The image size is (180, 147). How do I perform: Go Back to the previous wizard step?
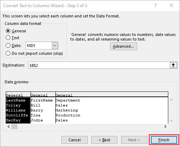tap(104, 140)
